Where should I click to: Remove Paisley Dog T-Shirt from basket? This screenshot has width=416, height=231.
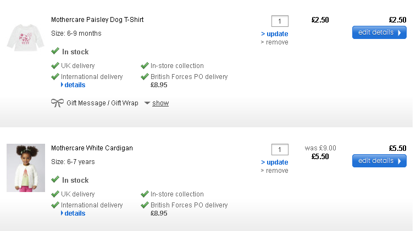pyautogui.click(x=275, y=42)
